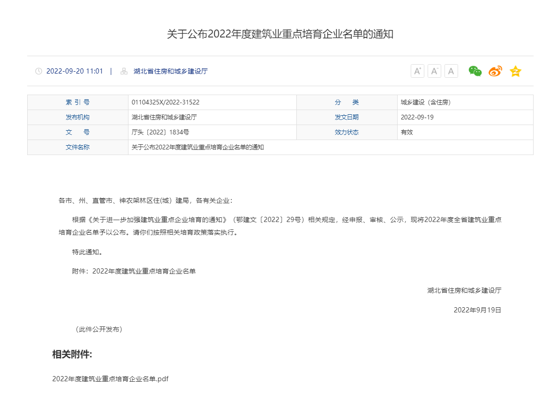Click the document number 厅头〔2022〕1834号
Image resolution: width=550 pixels, height=407 pixels.
(x=160, y=132)
